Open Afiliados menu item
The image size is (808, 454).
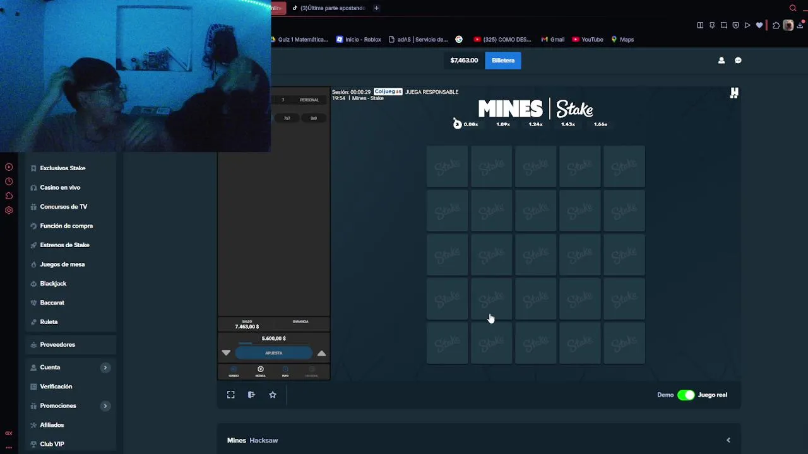point(52,425)
